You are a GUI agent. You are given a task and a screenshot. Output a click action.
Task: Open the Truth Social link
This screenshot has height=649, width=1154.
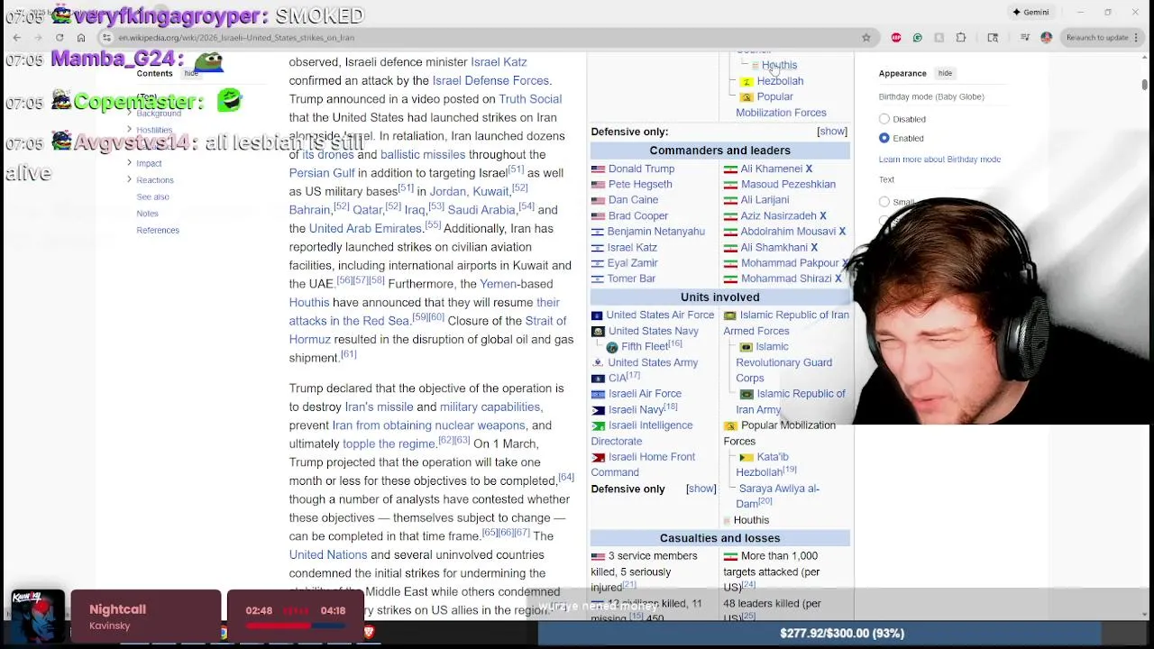530,99
